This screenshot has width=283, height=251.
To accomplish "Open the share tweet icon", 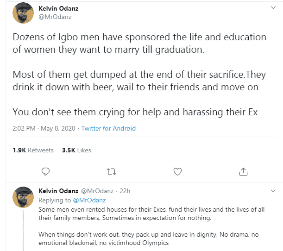I will tap(243, 172).
